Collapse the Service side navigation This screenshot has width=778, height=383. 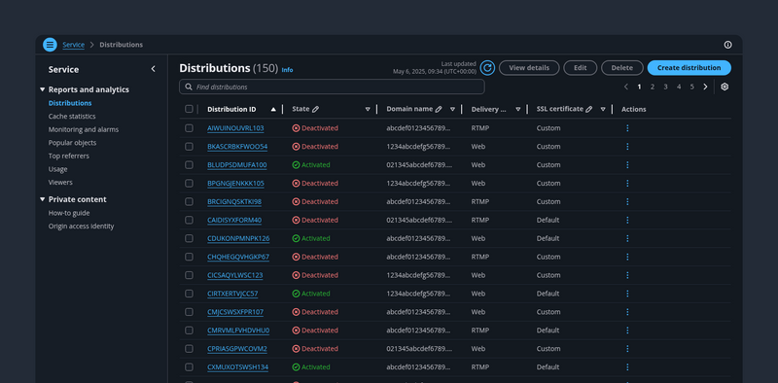pyautogui.click(x=153, y=69)
